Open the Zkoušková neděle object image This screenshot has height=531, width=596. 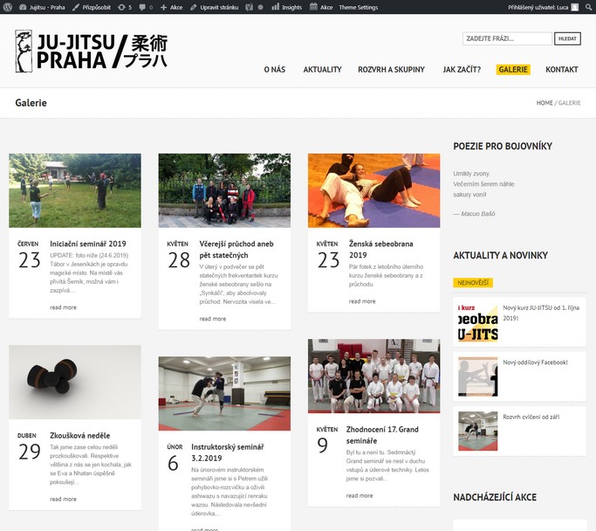pos(75,383)
